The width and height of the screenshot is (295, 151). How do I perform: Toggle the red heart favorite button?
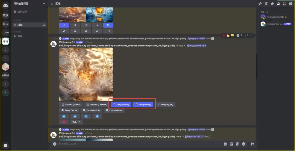pyautogui.click(x=64, y=122)
